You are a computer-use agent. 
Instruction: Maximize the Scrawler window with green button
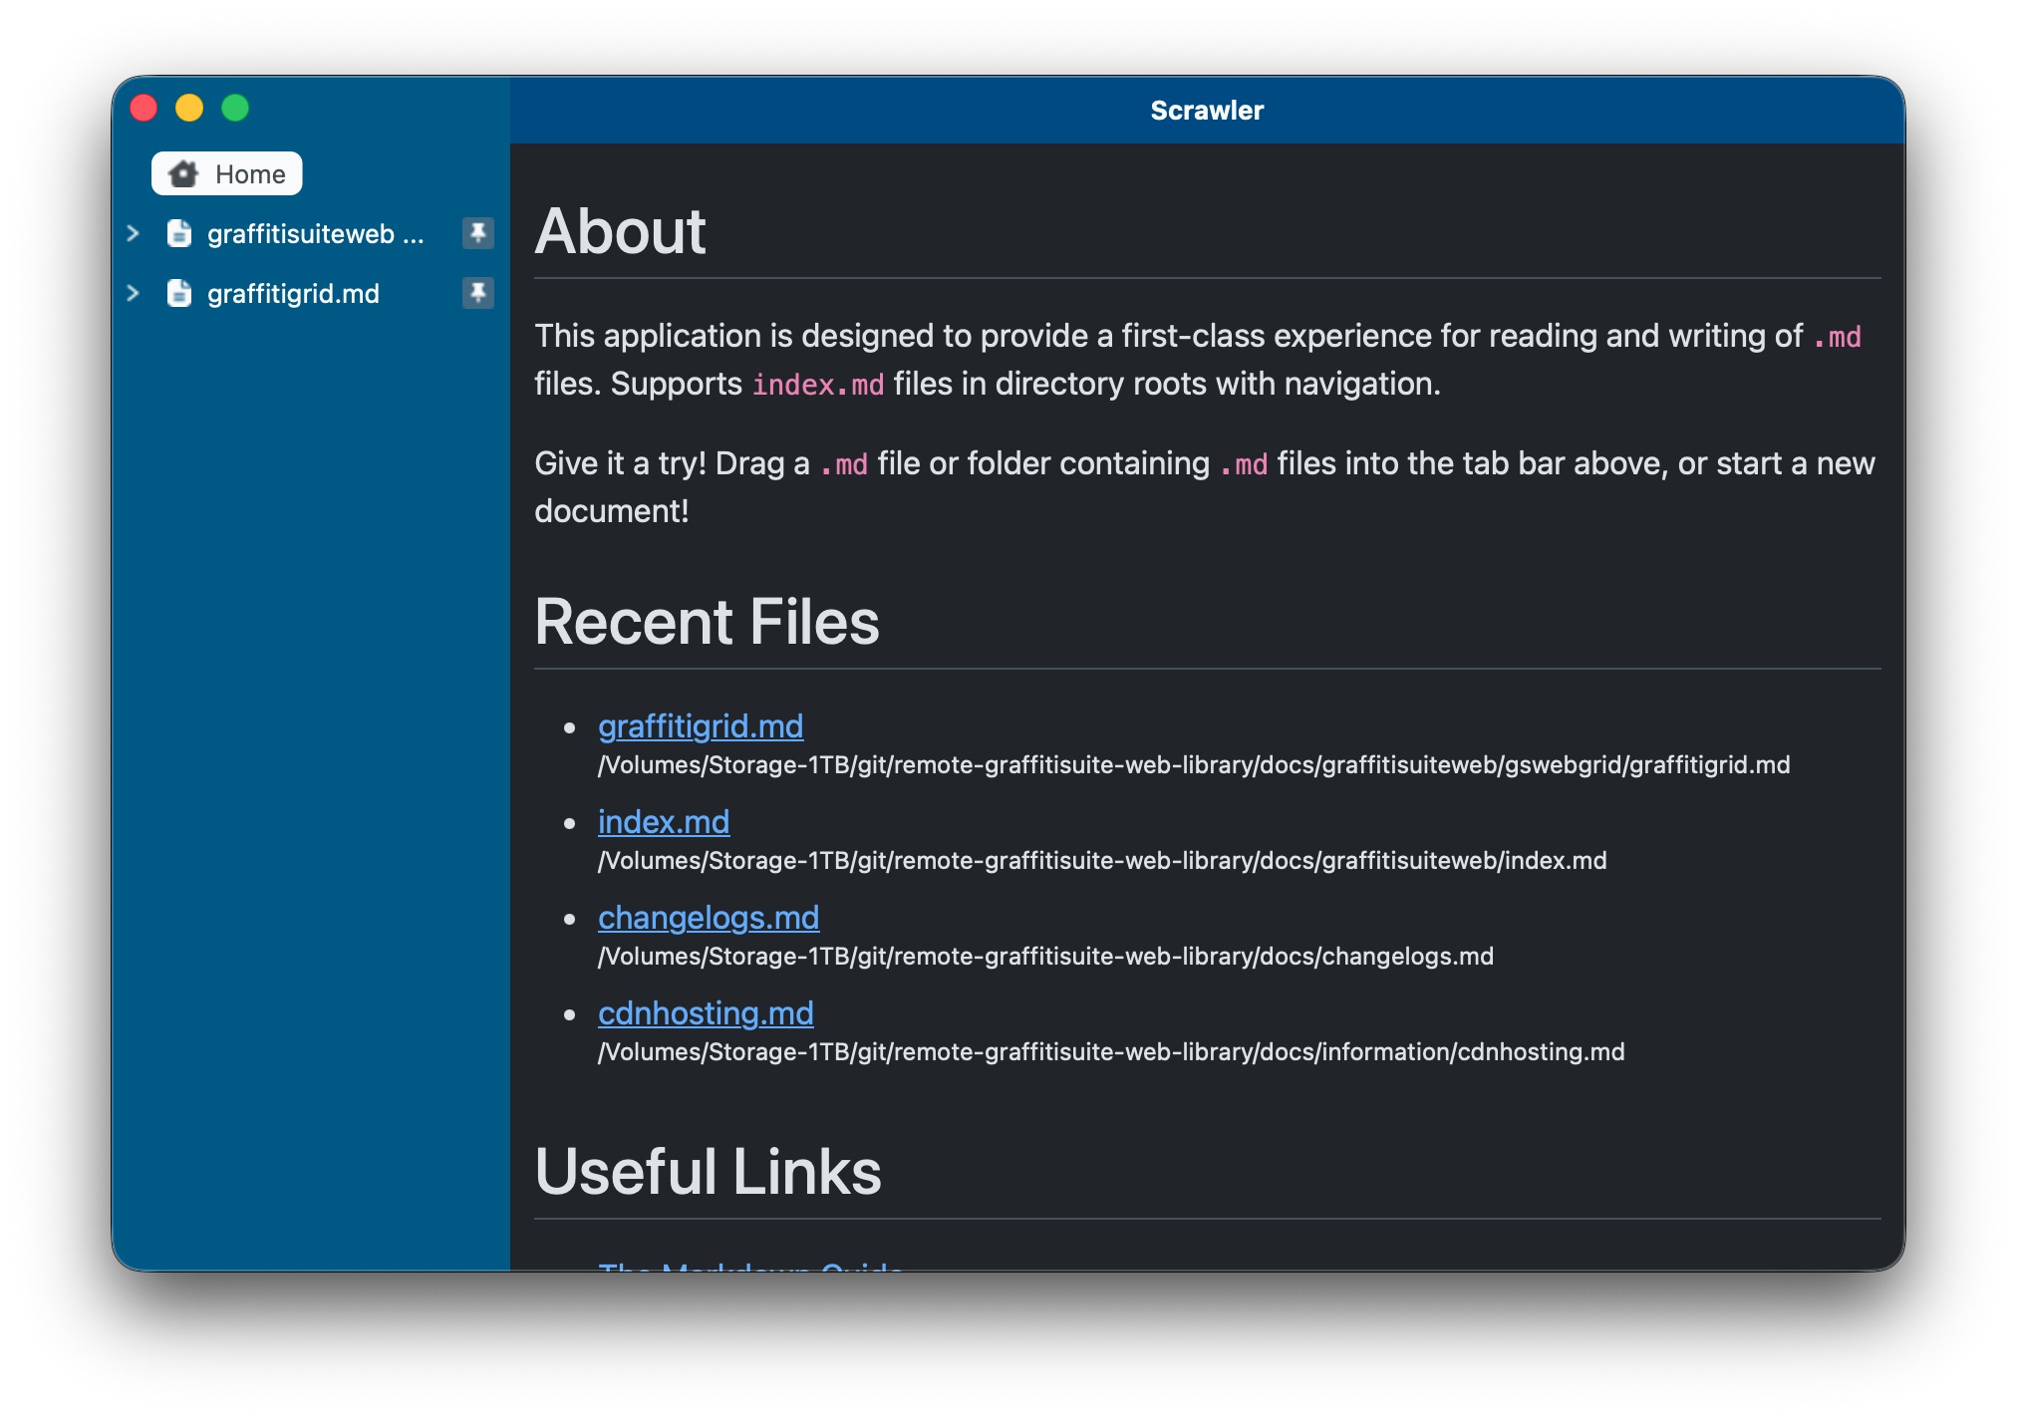coord(235,108)
